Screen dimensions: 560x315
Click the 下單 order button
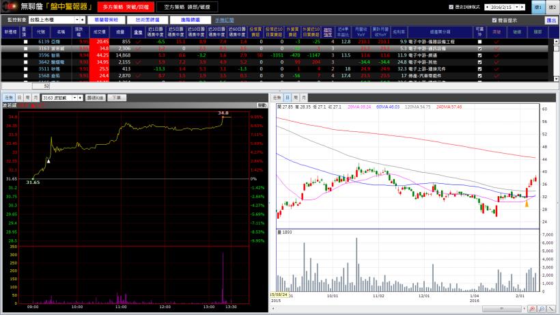click(117, 98)
